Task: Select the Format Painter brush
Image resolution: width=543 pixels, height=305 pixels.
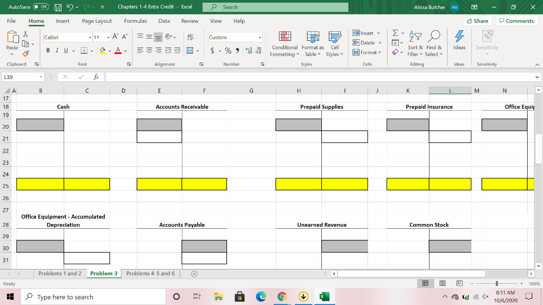Action: coord(25,53)
